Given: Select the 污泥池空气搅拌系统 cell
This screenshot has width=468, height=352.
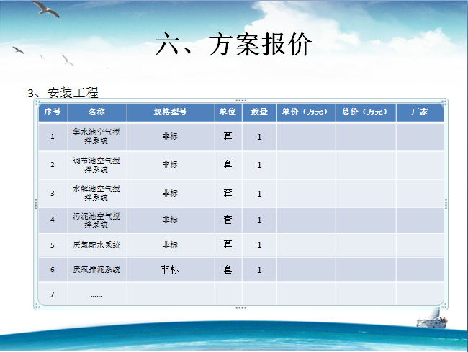Looking at the screenshot, I should click(x=97, y=220).
